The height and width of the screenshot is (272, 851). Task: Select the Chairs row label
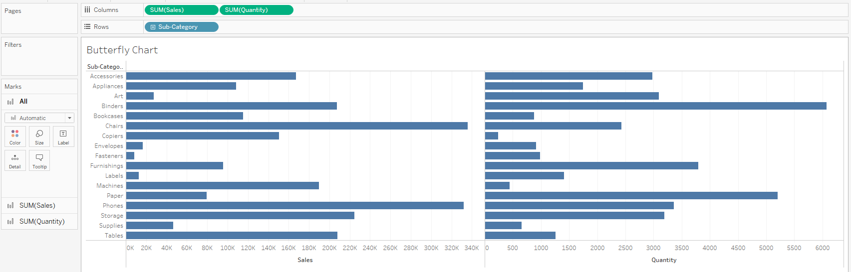(x=114, y=126)
